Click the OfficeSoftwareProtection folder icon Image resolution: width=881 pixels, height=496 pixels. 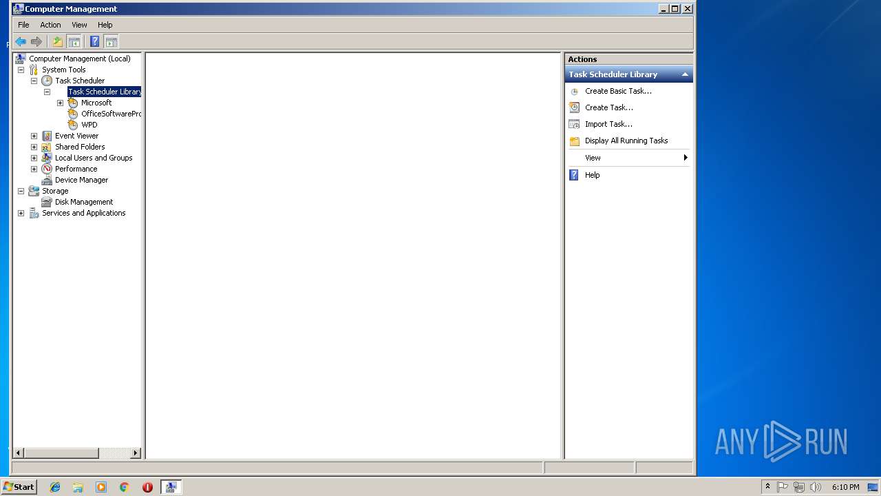[x=73, y=114]
